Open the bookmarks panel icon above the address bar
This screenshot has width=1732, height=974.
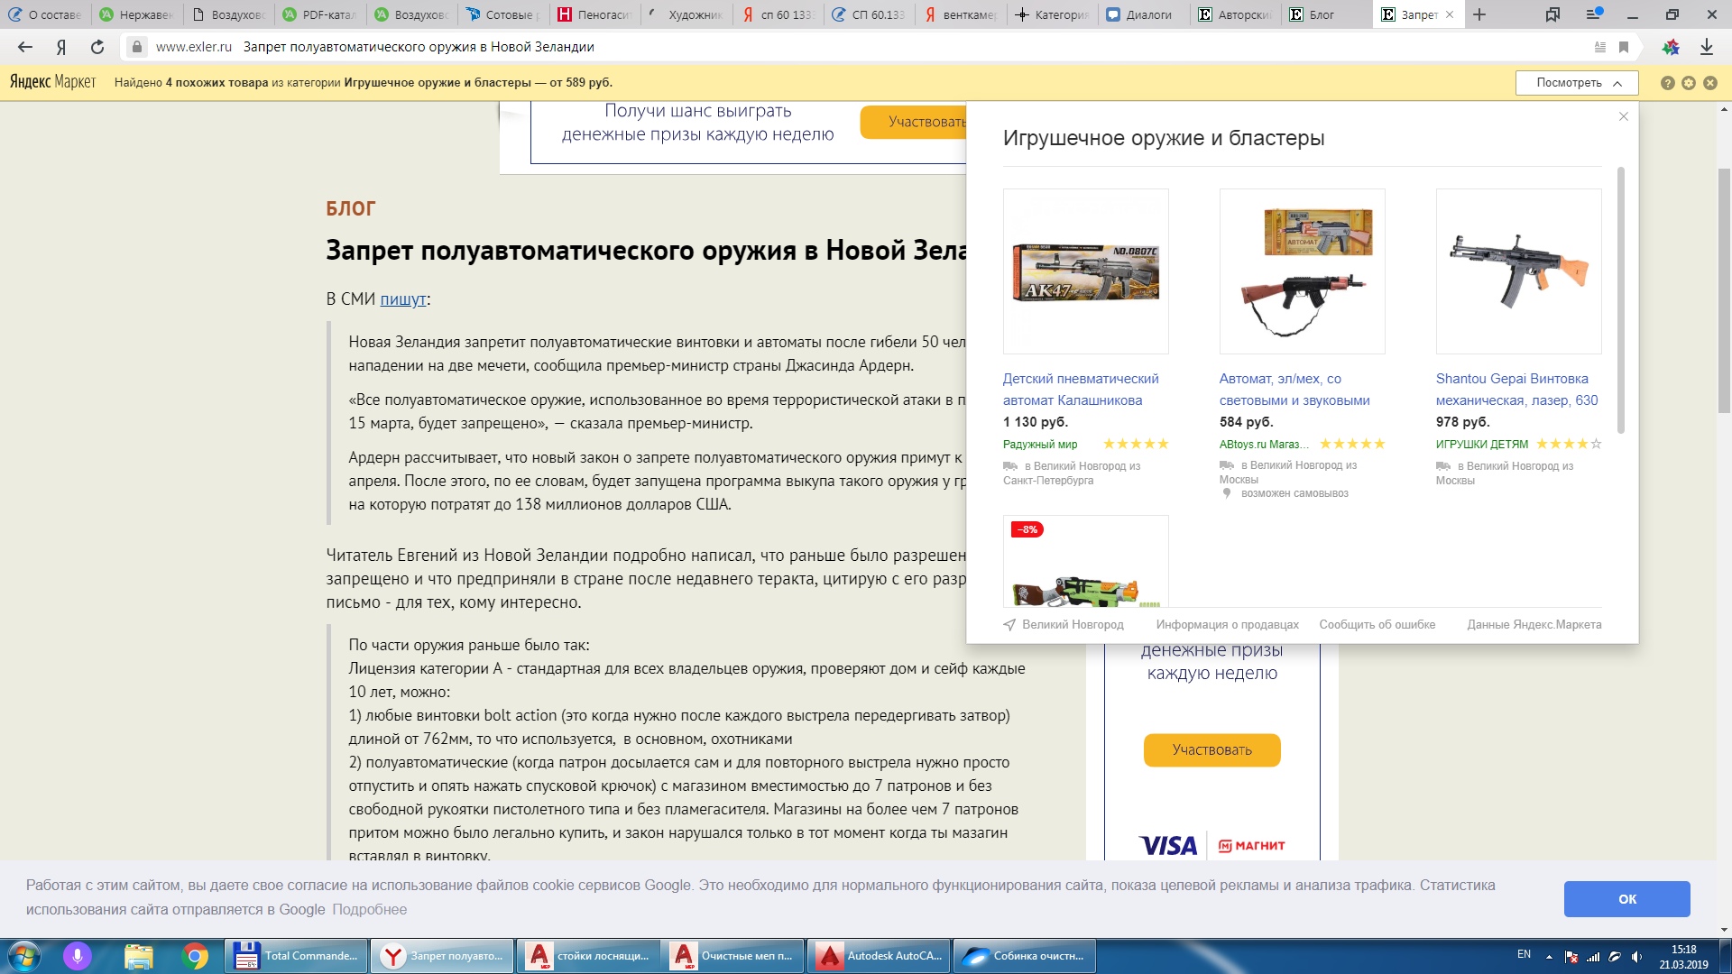1552,14
